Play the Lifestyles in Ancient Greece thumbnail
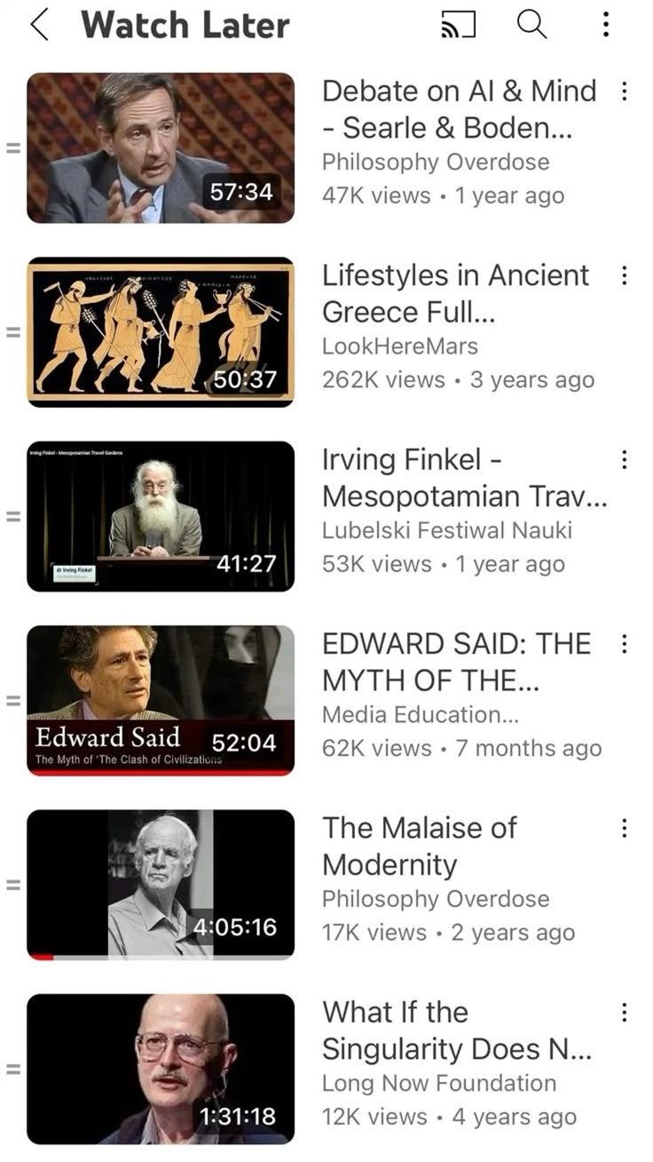 pyautogui.click(x=161, y=332)
